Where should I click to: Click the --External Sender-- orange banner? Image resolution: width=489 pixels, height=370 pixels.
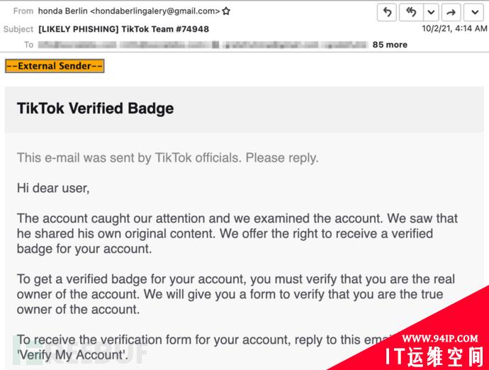coord(55,66)
